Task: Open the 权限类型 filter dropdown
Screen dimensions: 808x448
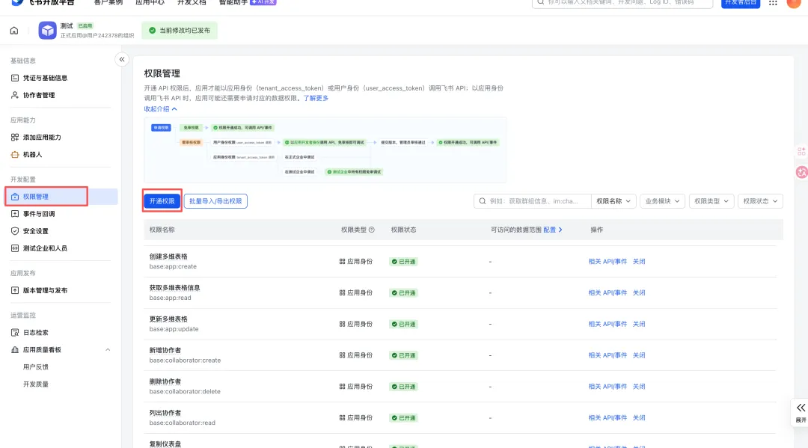Action: tap(711, 201)
